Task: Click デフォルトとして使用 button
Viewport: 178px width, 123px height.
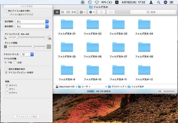Action: click(x=27, y=116)
